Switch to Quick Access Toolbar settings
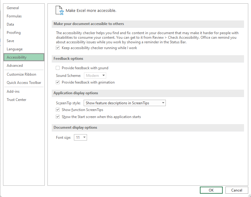 (x=24, y=83)
